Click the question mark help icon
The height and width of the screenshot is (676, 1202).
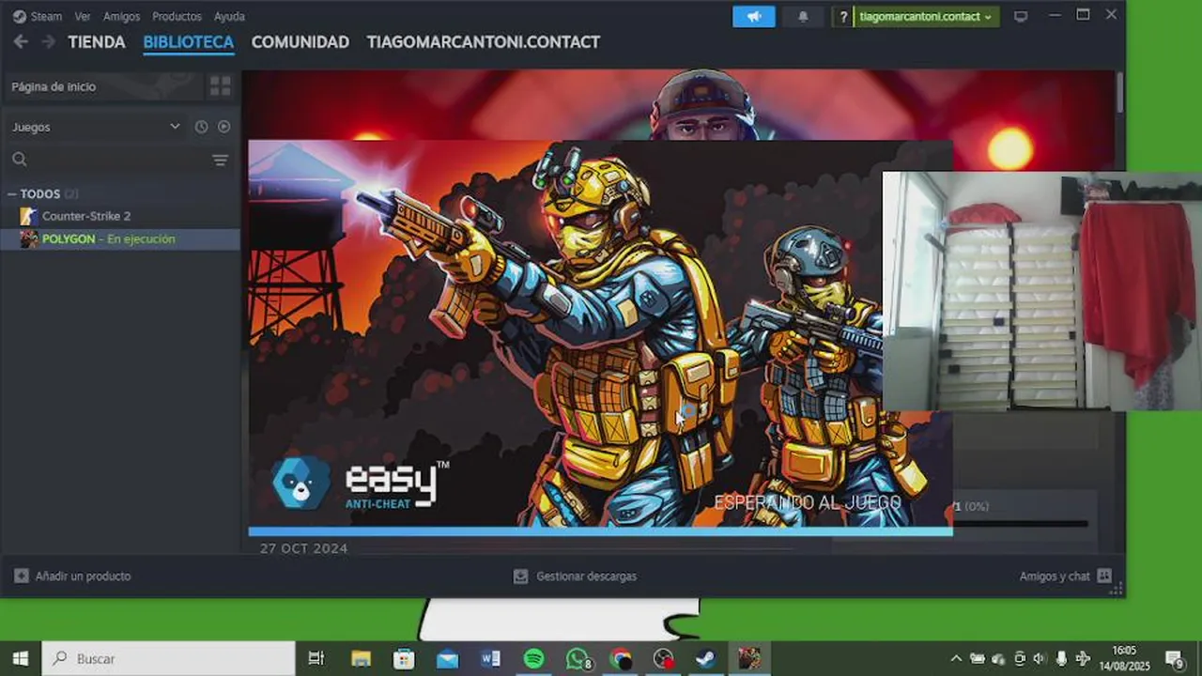click(843, 16)
